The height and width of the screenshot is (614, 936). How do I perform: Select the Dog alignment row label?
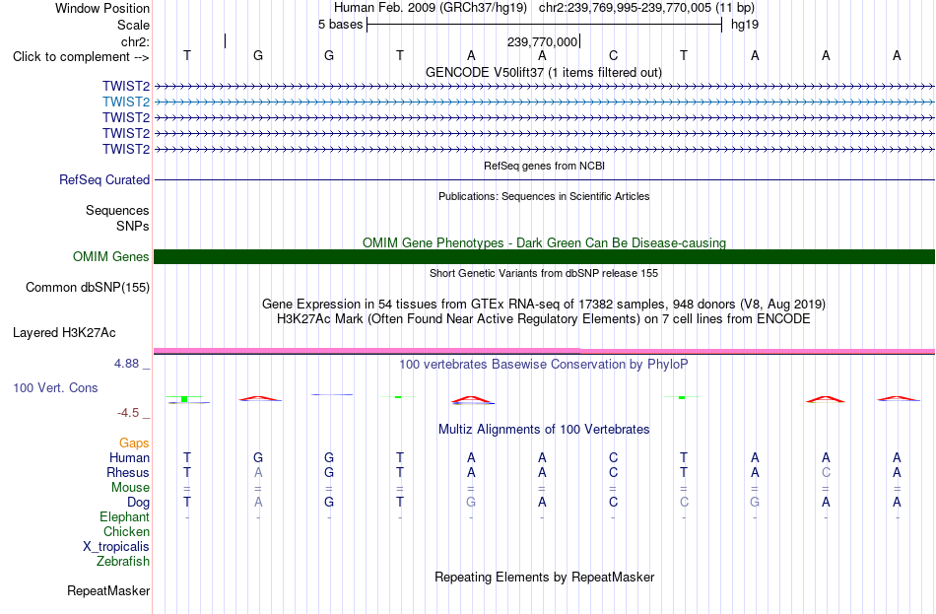tap(138, 503)
